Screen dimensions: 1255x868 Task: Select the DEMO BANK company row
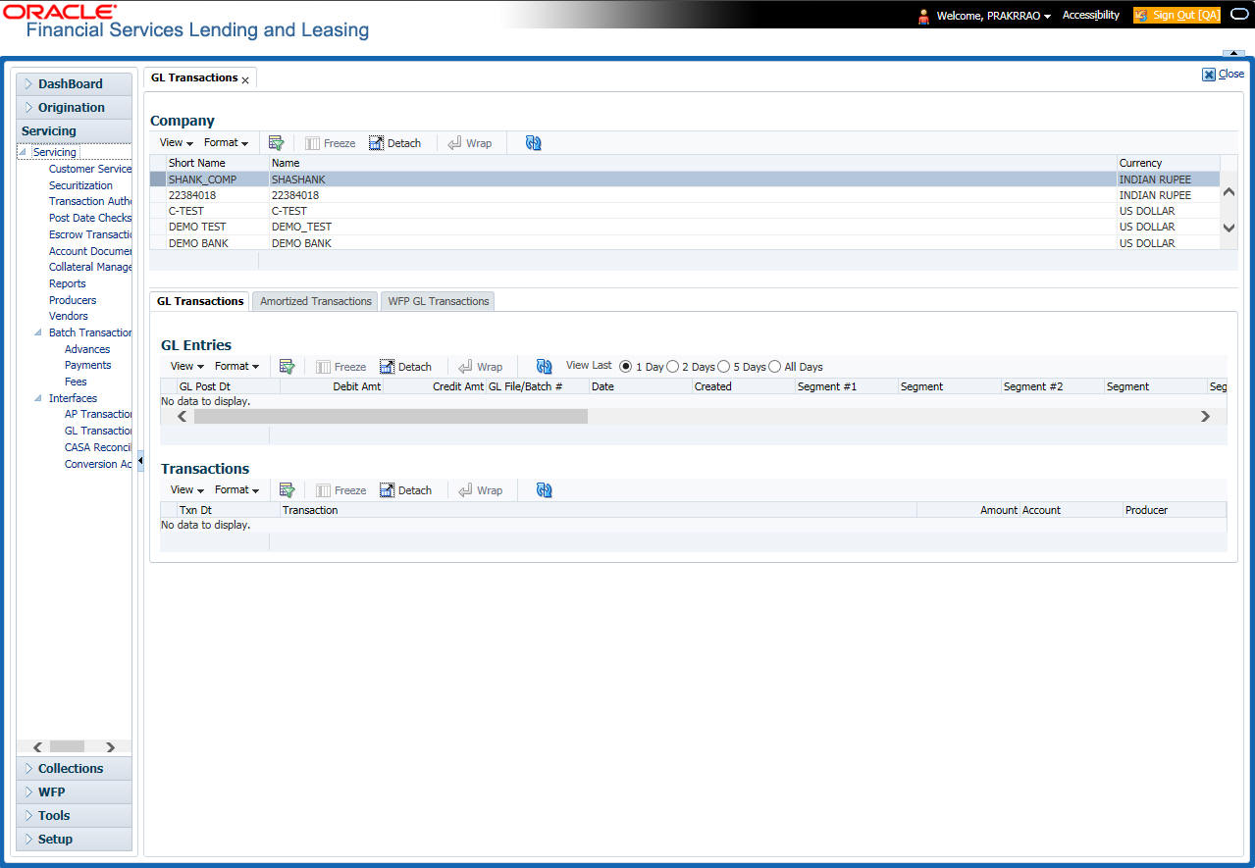[684, 243]
